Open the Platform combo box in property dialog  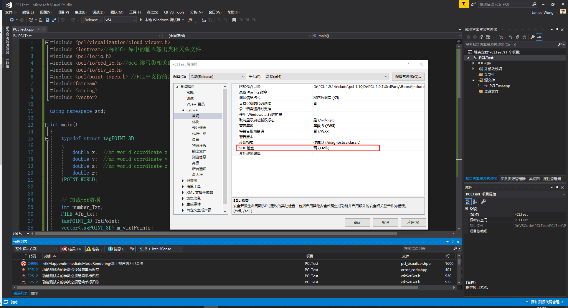pos(327,76)
